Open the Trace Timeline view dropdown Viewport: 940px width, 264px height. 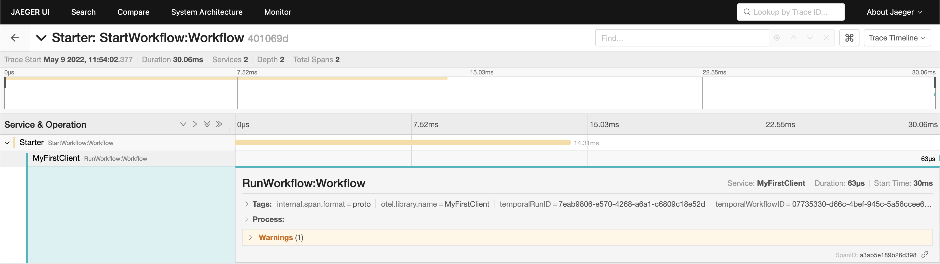[897, 37]
